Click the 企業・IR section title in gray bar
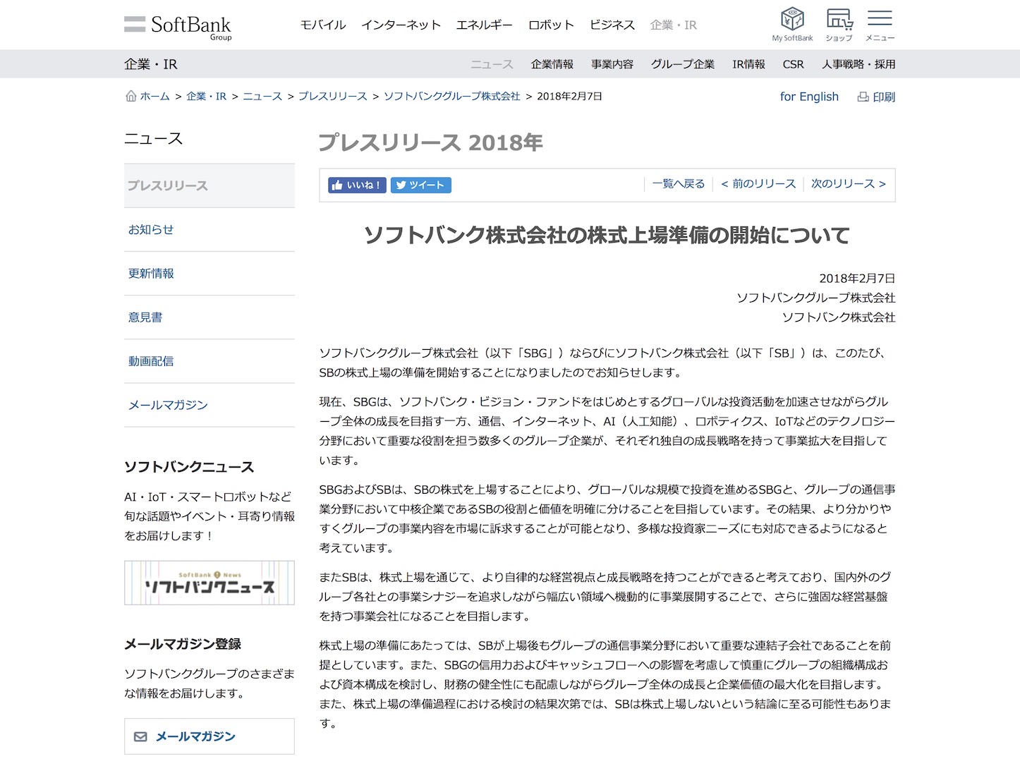 pos(151,64)
